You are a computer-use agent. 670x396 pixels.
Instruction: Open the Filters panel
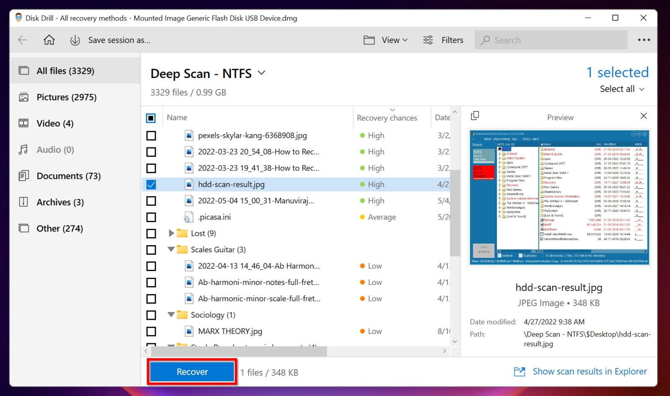pos(443,40)
